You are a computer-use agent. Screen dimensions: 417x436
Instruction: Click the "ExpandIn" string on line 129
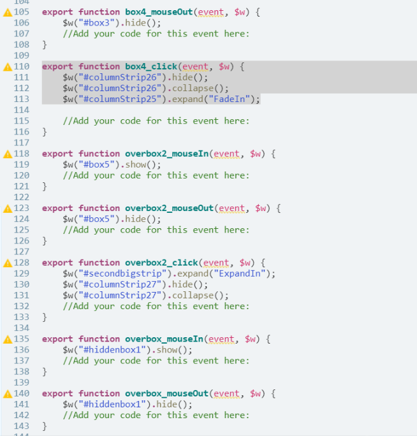(x=240, y=273)
